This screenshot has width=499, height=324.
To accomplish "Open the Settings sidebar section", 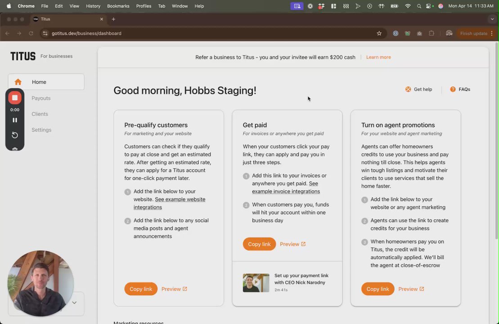I will click(x=41, y=130).
